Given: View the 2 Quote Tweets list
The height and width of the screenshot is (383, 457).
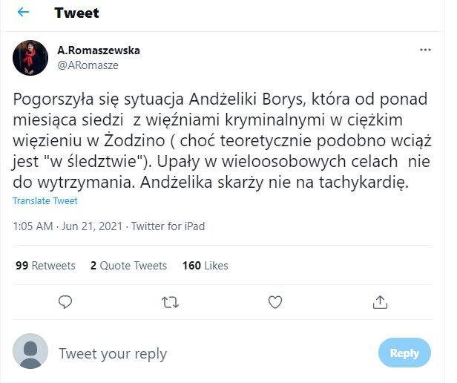Looking at the screenshot, I should coord(128,265).
